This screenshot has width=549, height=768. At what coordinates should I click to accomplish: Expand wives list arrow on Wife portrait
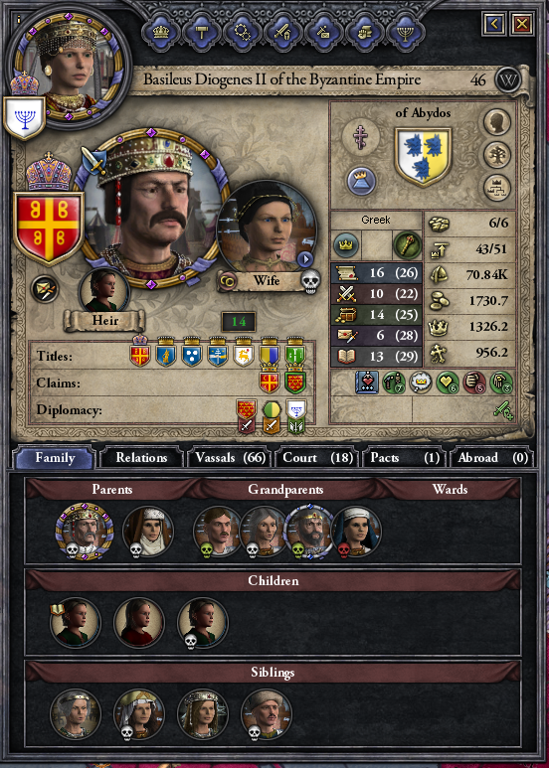click(305, 258)
